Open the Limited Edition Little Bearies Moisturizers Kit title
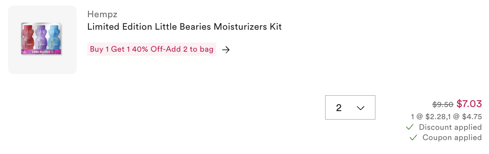 (184, 27)
